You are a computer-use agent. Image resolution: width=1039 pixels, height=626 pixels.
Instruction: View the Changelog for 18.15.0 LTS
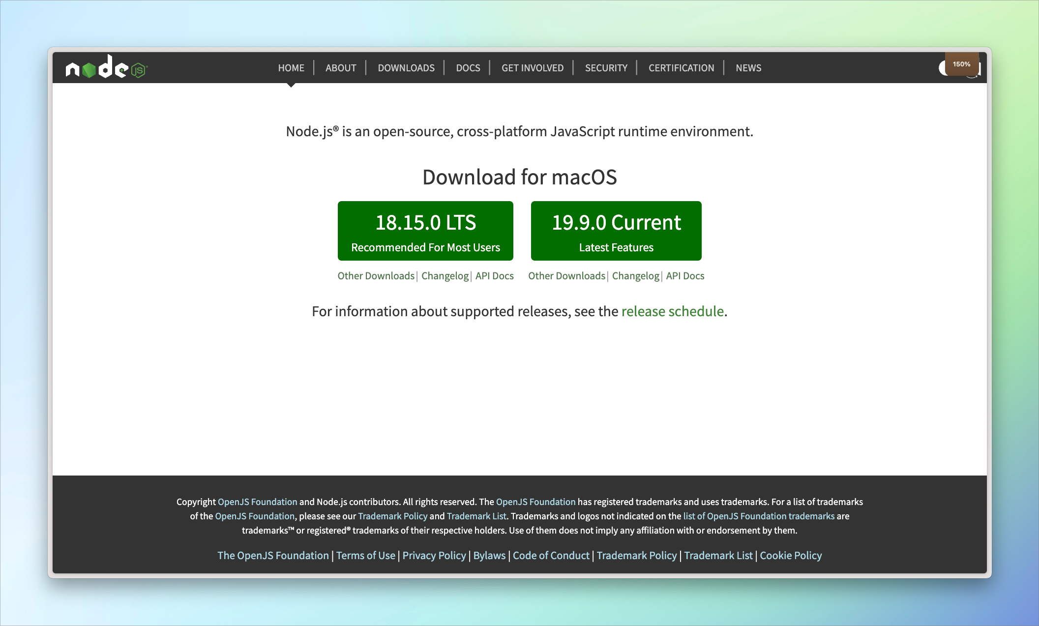coord(445,276)
